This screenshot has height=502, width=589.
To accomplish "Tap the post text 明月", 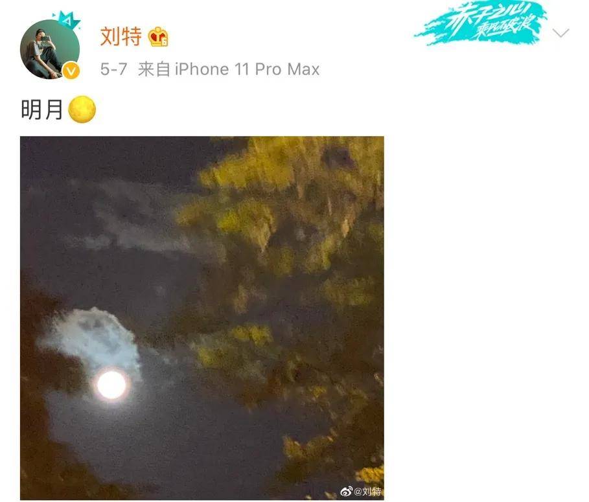I will tap(41, 109).
